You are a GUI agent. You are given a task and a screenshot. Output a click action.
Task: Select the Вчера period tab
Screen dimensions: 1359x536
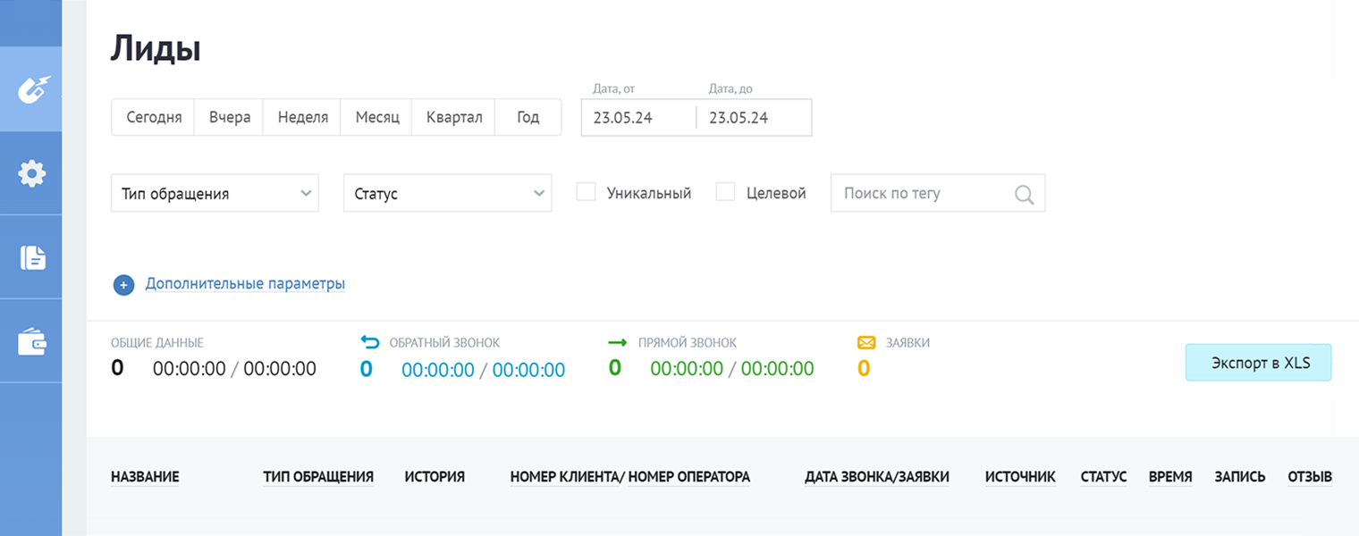pos(230,117)
